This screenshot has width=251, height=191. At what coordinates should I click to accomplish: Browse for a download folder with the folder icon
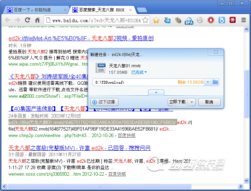pyautogui.click(x=215, y=82)
